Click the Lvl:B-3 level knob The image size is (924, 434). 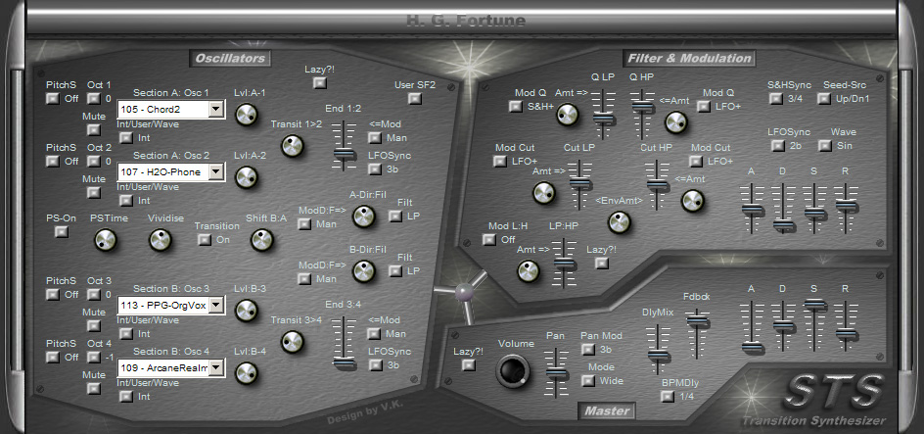point(247,311)
